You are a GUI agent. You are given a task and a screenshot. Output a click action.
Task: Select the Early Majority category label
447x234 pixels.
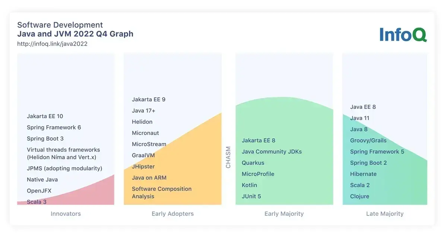click(284, 214)
